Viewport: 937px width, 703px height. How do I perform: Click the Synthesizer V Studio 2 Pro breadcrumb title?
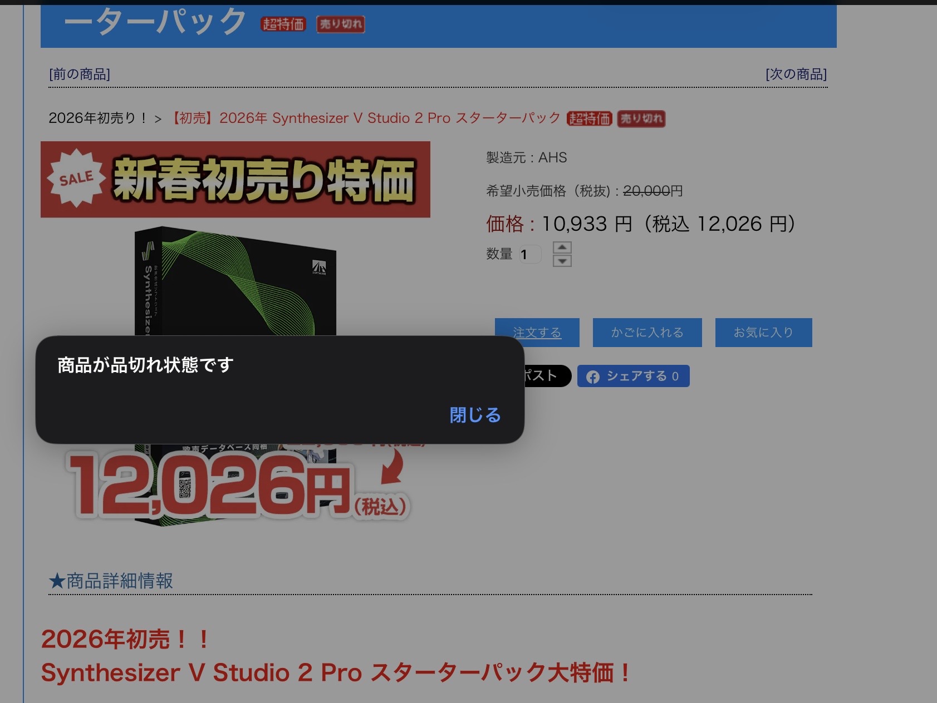tap(365, 118)
